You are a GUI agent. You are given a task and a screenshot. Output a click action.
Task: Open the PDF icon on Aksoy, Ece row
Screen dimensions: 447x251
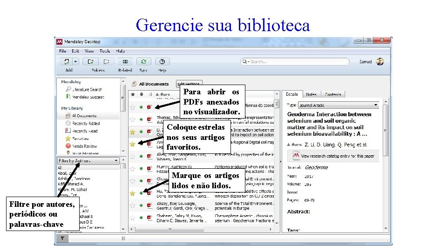pos(149,205)
